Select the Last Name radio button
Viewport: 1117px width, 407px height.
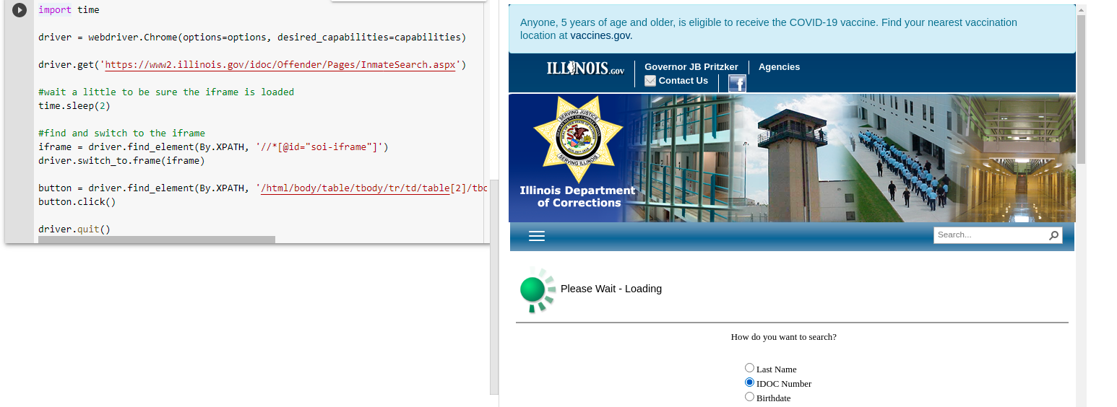click(x=749, y=368)
